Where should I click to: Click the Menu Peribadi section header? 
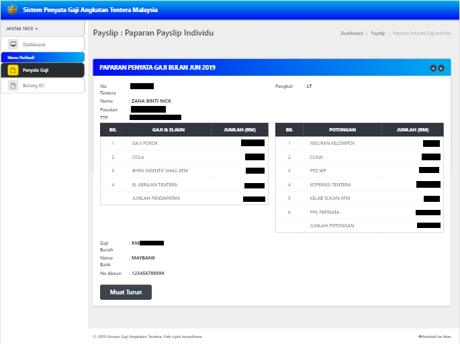21,58
